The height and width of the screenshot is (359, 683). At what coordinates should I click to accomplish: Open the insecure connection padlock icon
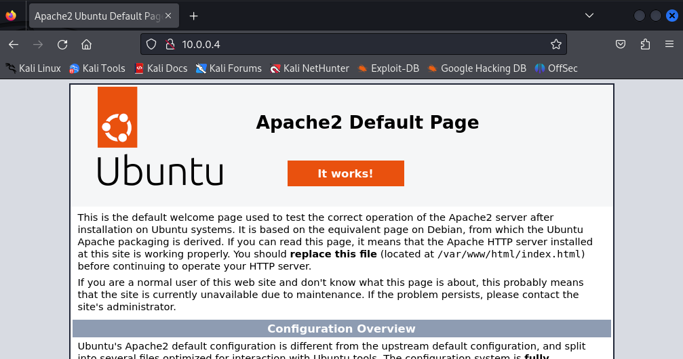pos(170,45)
